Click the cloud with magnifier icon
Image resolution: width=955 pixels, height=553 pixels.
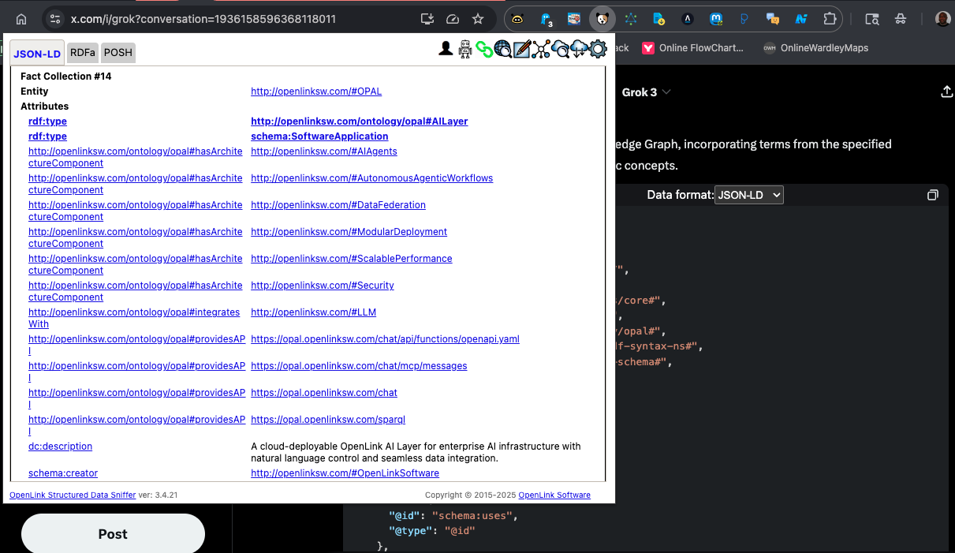pyautogui.click(x=560, y=50)
